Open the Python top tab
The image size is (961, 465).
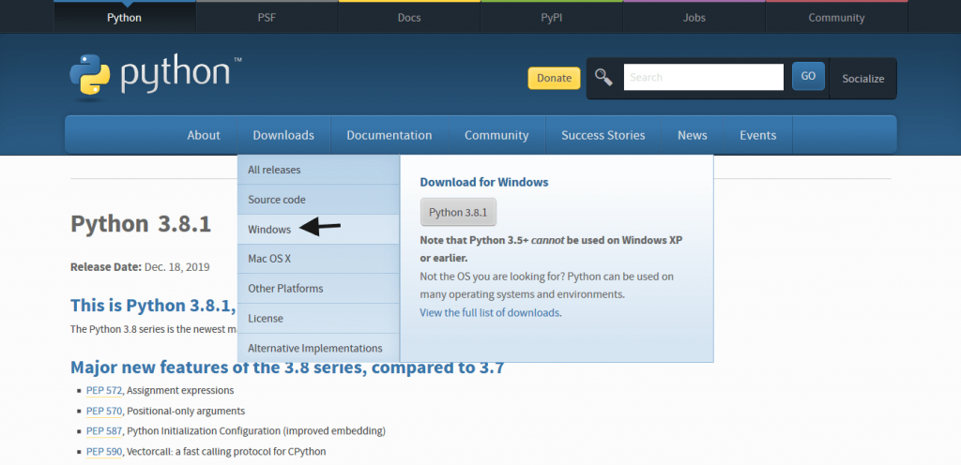tap(125, 17)
